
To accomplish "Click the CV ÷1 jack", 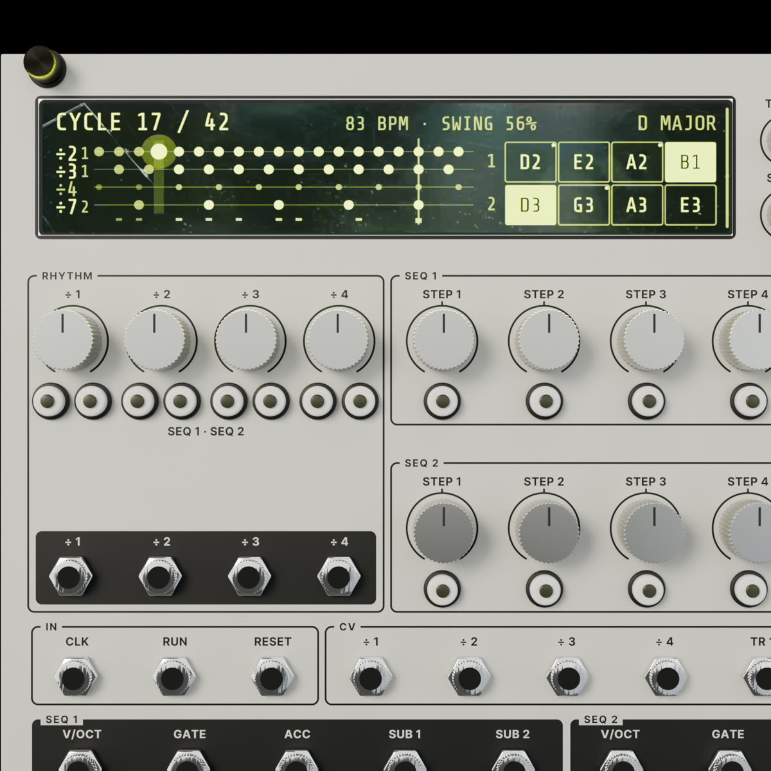I will click(x=370, y=677).
